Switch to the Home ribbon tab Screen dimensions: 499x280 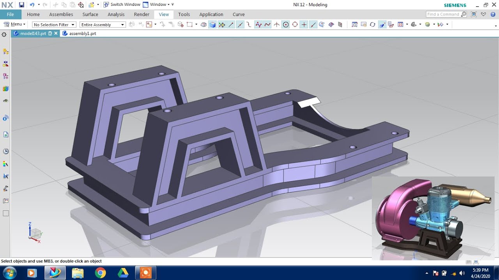tap(33, 14)
